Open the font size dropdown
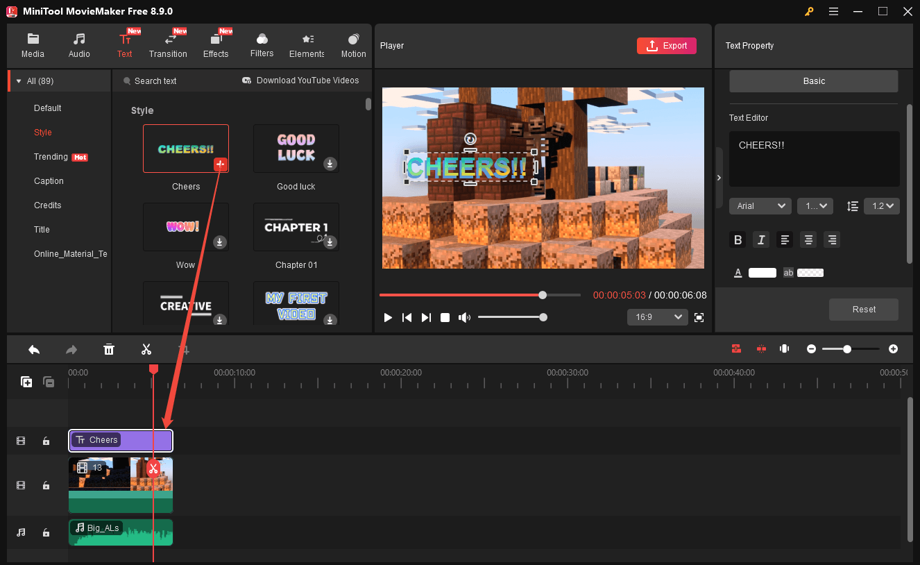 (x=815, y=206)
